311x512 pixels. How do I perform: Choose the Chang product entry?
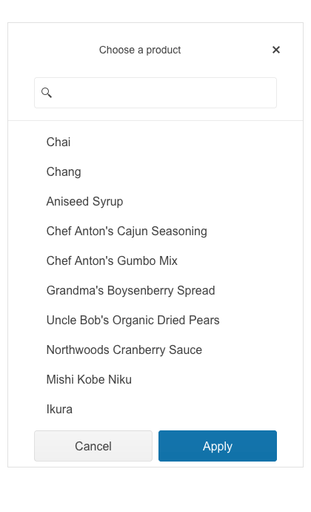pyautogui.click(x=155, y=171)
